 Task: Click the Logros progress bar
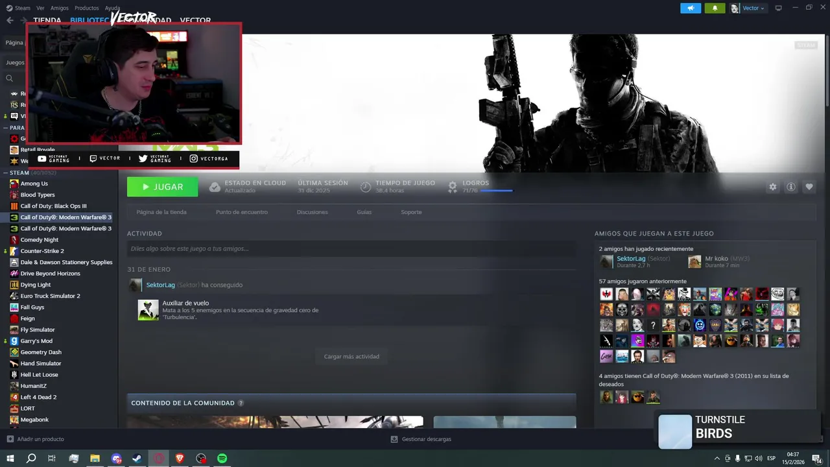(497, 191)
